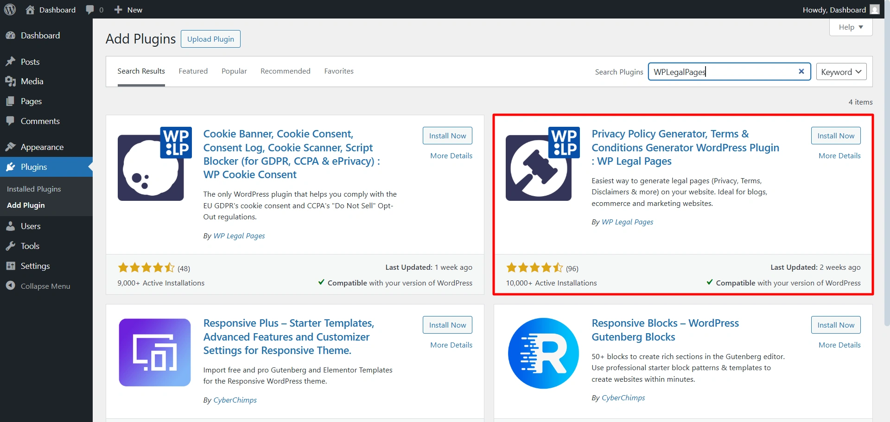Open the Help dropdown panel

[850, 26]
